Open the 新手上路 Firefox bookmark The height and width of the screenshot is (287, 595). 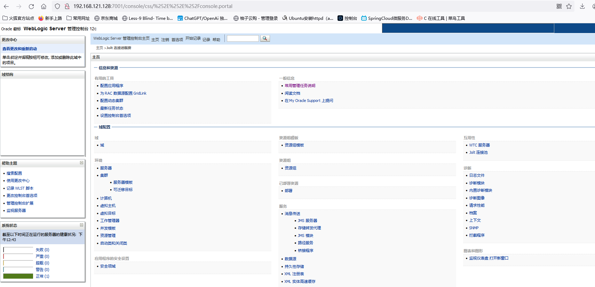(x=50, y=18)
